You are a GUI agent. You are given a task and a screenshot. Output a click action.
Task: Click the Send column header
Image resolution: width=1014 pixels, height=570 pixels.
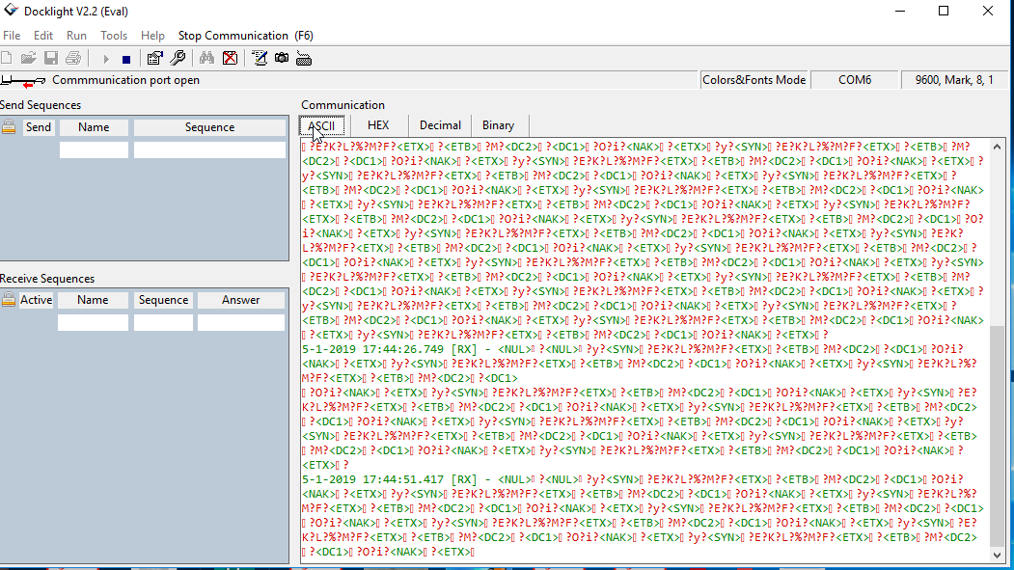click(39, 127)
